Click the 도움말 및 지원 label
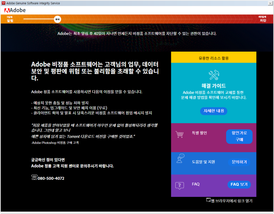The height and width of the screenshot is (214, 274). (x=203, y=162)
